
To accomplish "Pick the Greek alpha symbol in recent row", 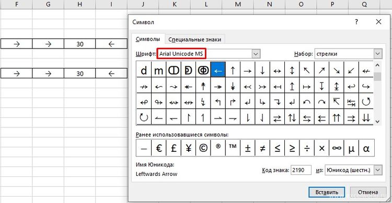I will 366,148.
